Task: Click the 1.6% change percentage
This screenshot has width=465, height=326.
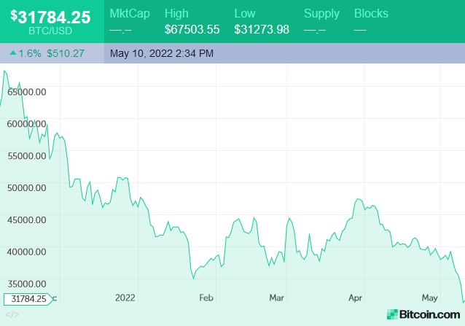Action: point(31,53)
